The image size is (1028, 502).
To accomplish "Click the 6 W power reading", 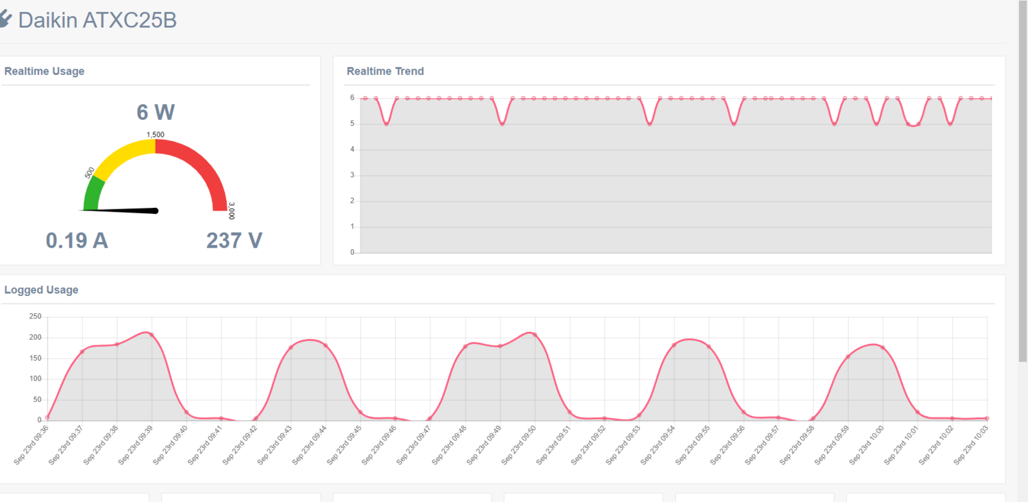I will pos(155,112).
